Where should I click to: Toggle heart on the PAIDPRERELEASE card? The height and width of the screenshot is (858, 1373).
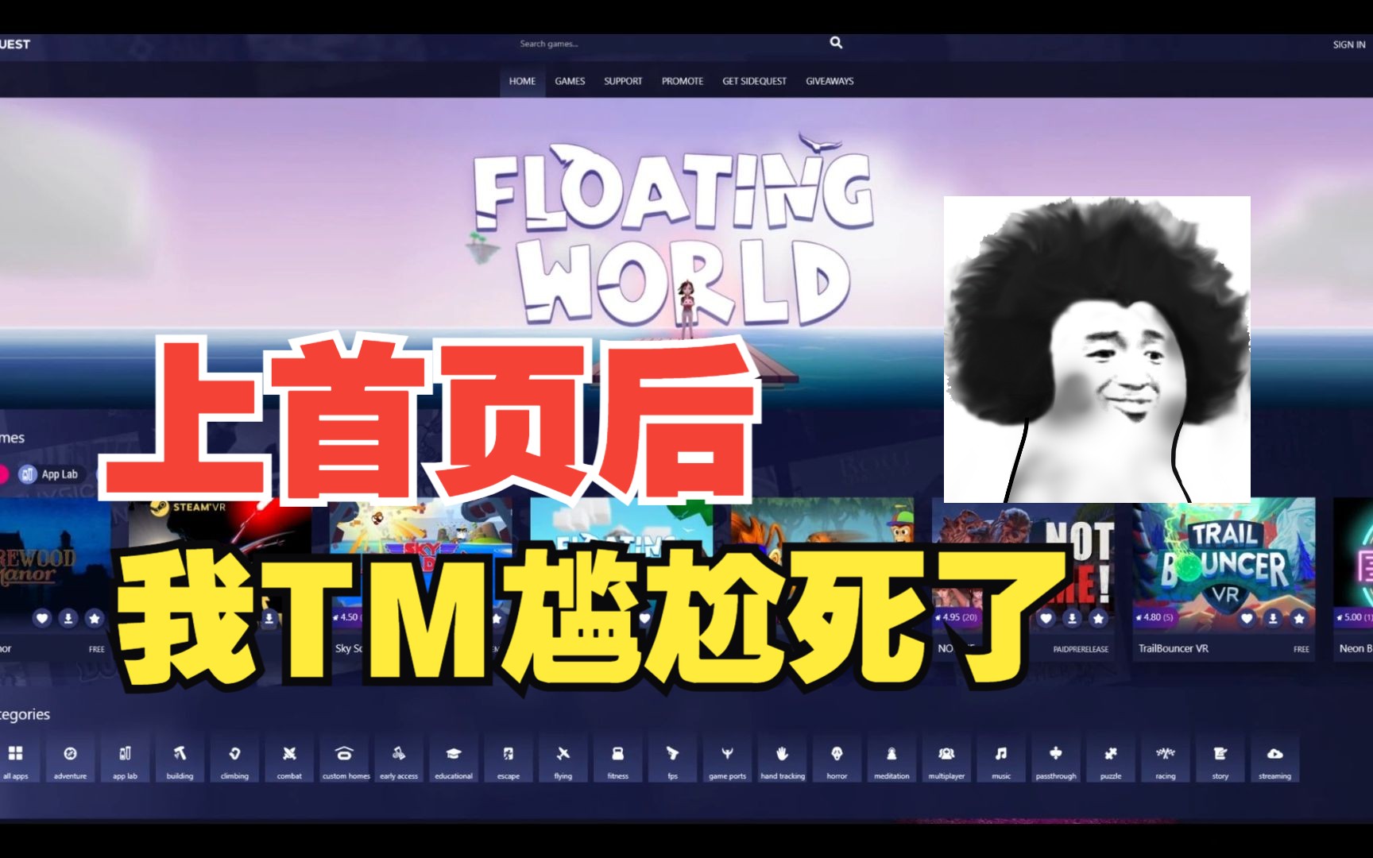click(1046, 617)
